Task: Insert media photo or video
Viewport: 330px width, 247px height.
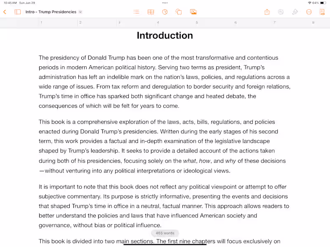Action: (x=193, y=12)
